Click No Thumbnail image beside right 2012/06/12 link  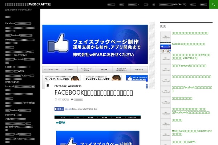166,59
